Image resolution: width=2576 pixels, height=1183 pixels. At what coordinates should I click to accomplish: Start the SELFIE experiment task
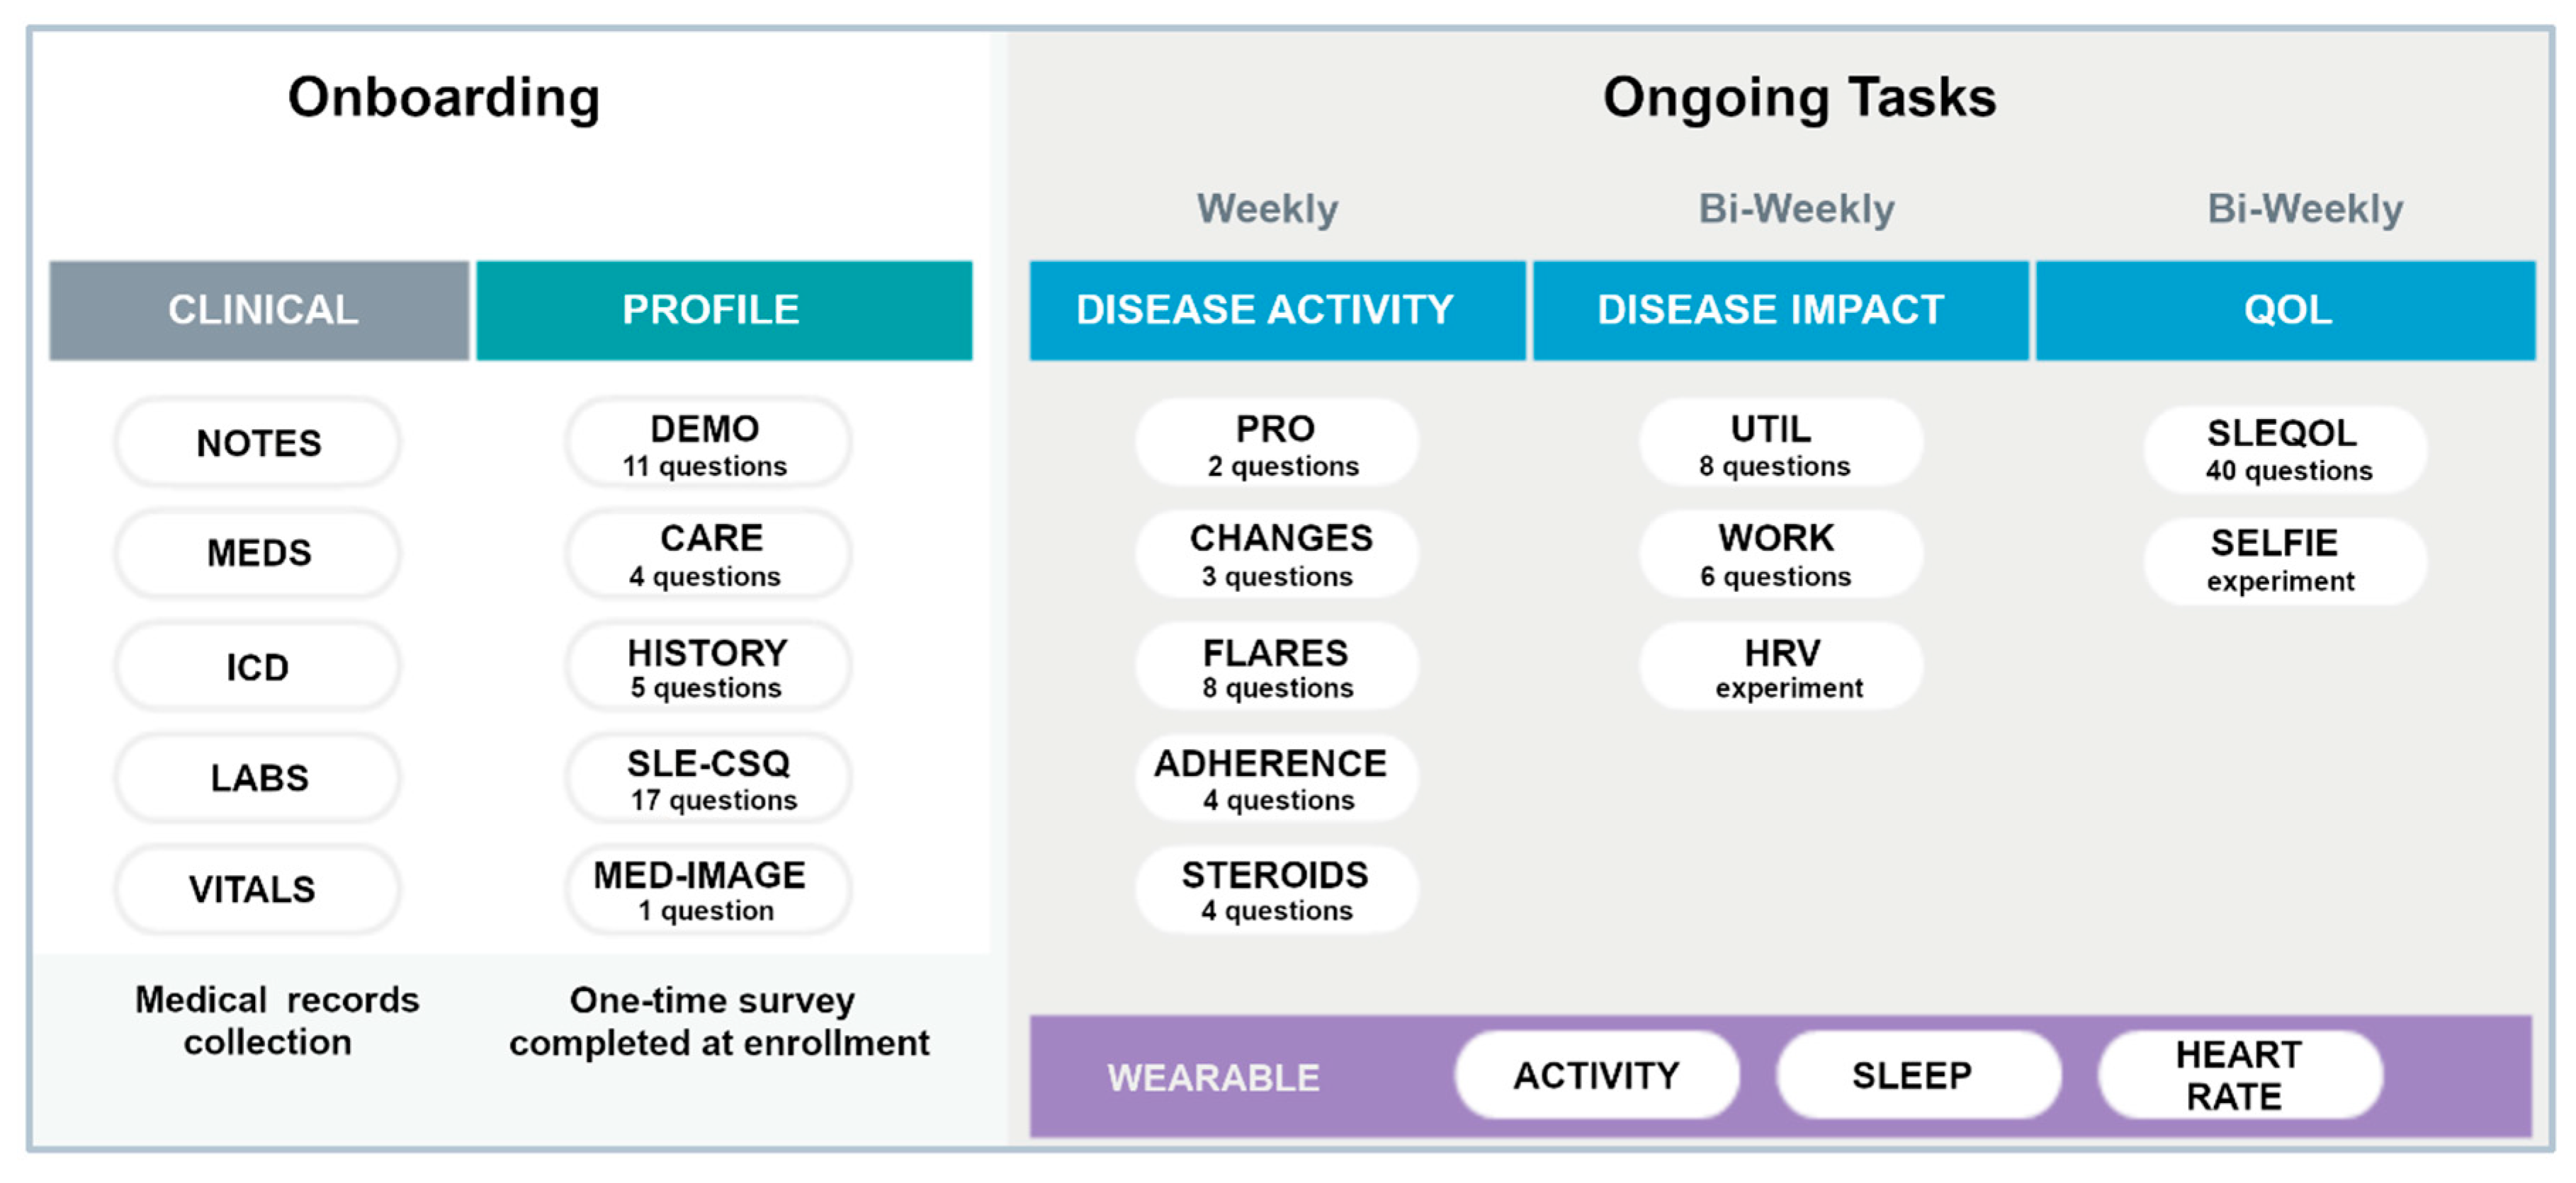pyautogui.click(x=2285, y=559)
